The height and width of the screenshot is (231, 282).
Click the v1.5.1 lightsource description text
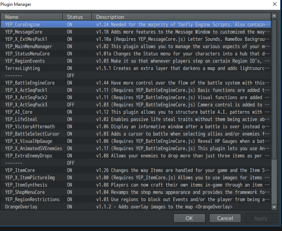(x=183, y=68)
